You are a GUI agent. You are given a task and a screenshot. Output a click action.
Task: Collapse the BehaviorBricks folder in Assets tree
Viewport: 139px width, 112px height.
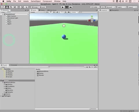(3, 83)
